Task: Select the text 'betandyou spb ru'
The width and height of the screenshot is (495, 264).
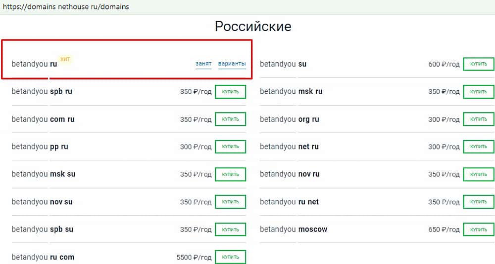Action: [x=42, y=92]
